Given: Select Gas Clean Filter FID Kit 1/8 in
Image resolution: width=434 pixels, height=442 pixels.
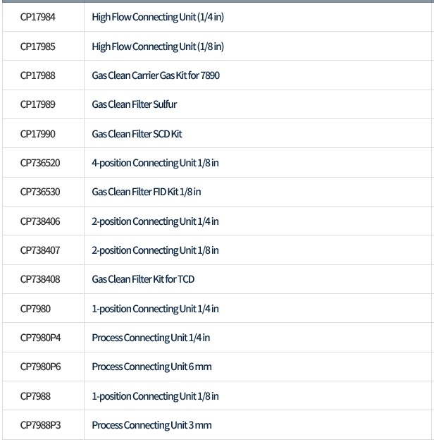Looking at the screenshot, I should coord(147,192).
